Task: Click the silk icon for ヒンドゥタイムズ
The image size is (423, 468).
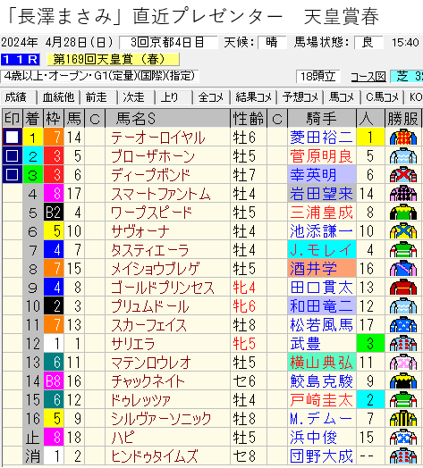Action: coord(403,456)
